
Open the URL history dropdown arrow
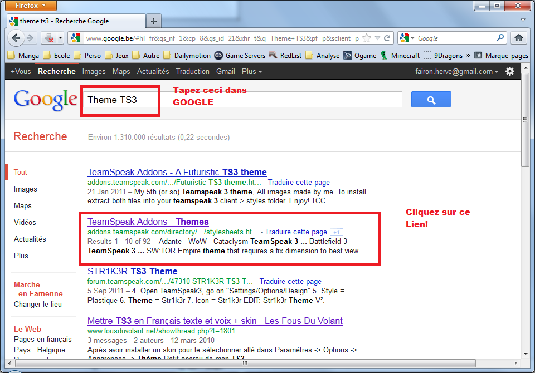tap(377, 38)
